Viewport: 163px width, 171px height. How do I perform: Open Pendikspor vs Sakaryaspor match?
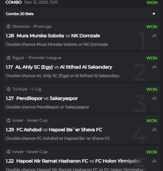pos(47,98)
